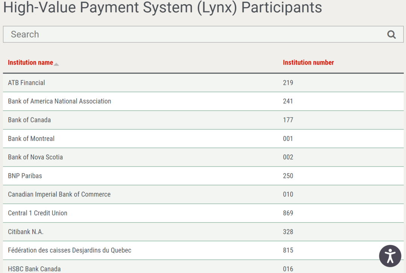Select Bank of Nova Scotia name
Image resolution: width=406 pixels, height=273 pixels.
coord(35,157)
